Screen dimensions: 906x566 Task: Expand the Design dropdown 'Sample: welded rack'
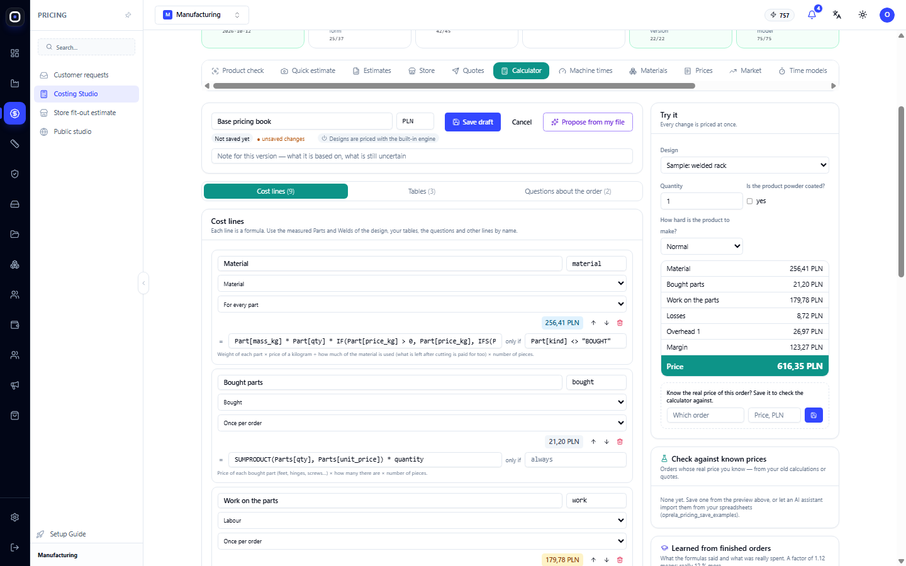click(744, 165)
